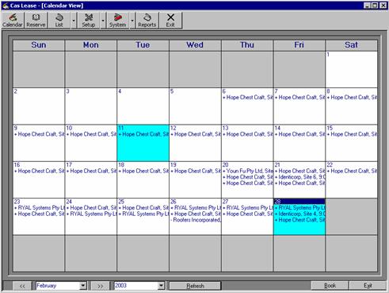389x293 pixels.
Task: Click the Wed column header
Action: coord(195,45)
